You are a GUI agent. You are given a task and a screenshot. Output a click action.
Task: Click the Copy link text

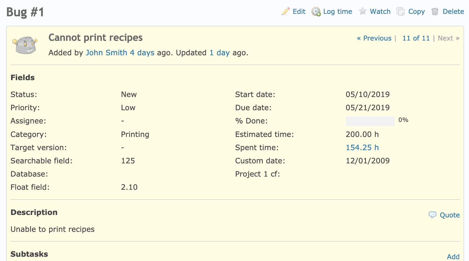click(416, 12)
